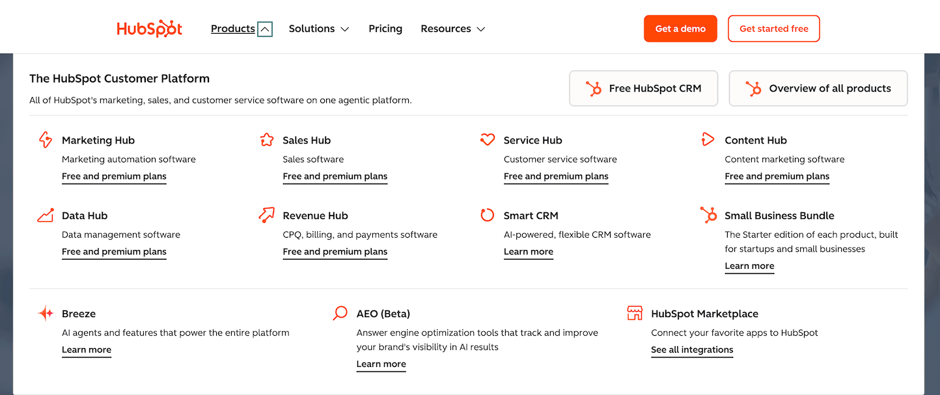Image resolution: width=940 pixels, height=395 pixels.
Task: Select the Breeze heading
Action: pos(79,314)
